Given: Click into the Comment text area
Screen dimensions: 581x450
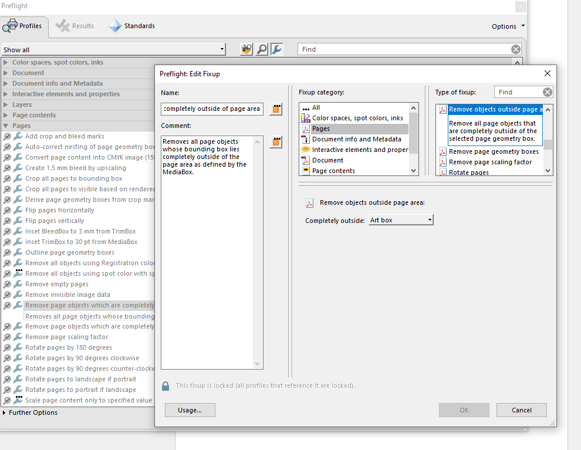Looking at the screenshot, I should point(208,253).
